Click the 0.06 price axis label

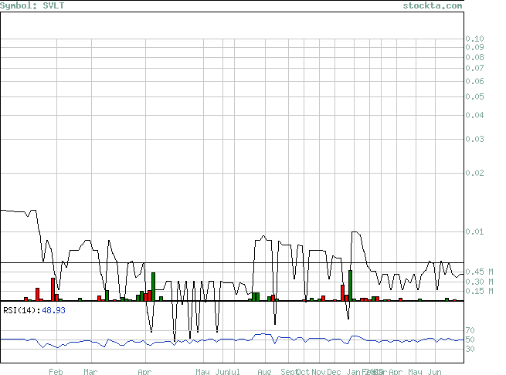tap(474, 81)
